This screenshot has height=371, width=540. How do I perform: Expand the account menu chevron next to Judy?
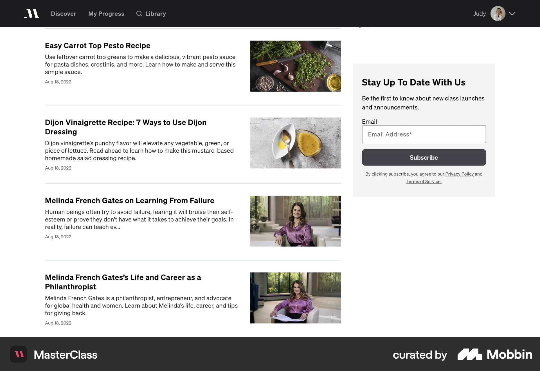[x=512, y=13]
